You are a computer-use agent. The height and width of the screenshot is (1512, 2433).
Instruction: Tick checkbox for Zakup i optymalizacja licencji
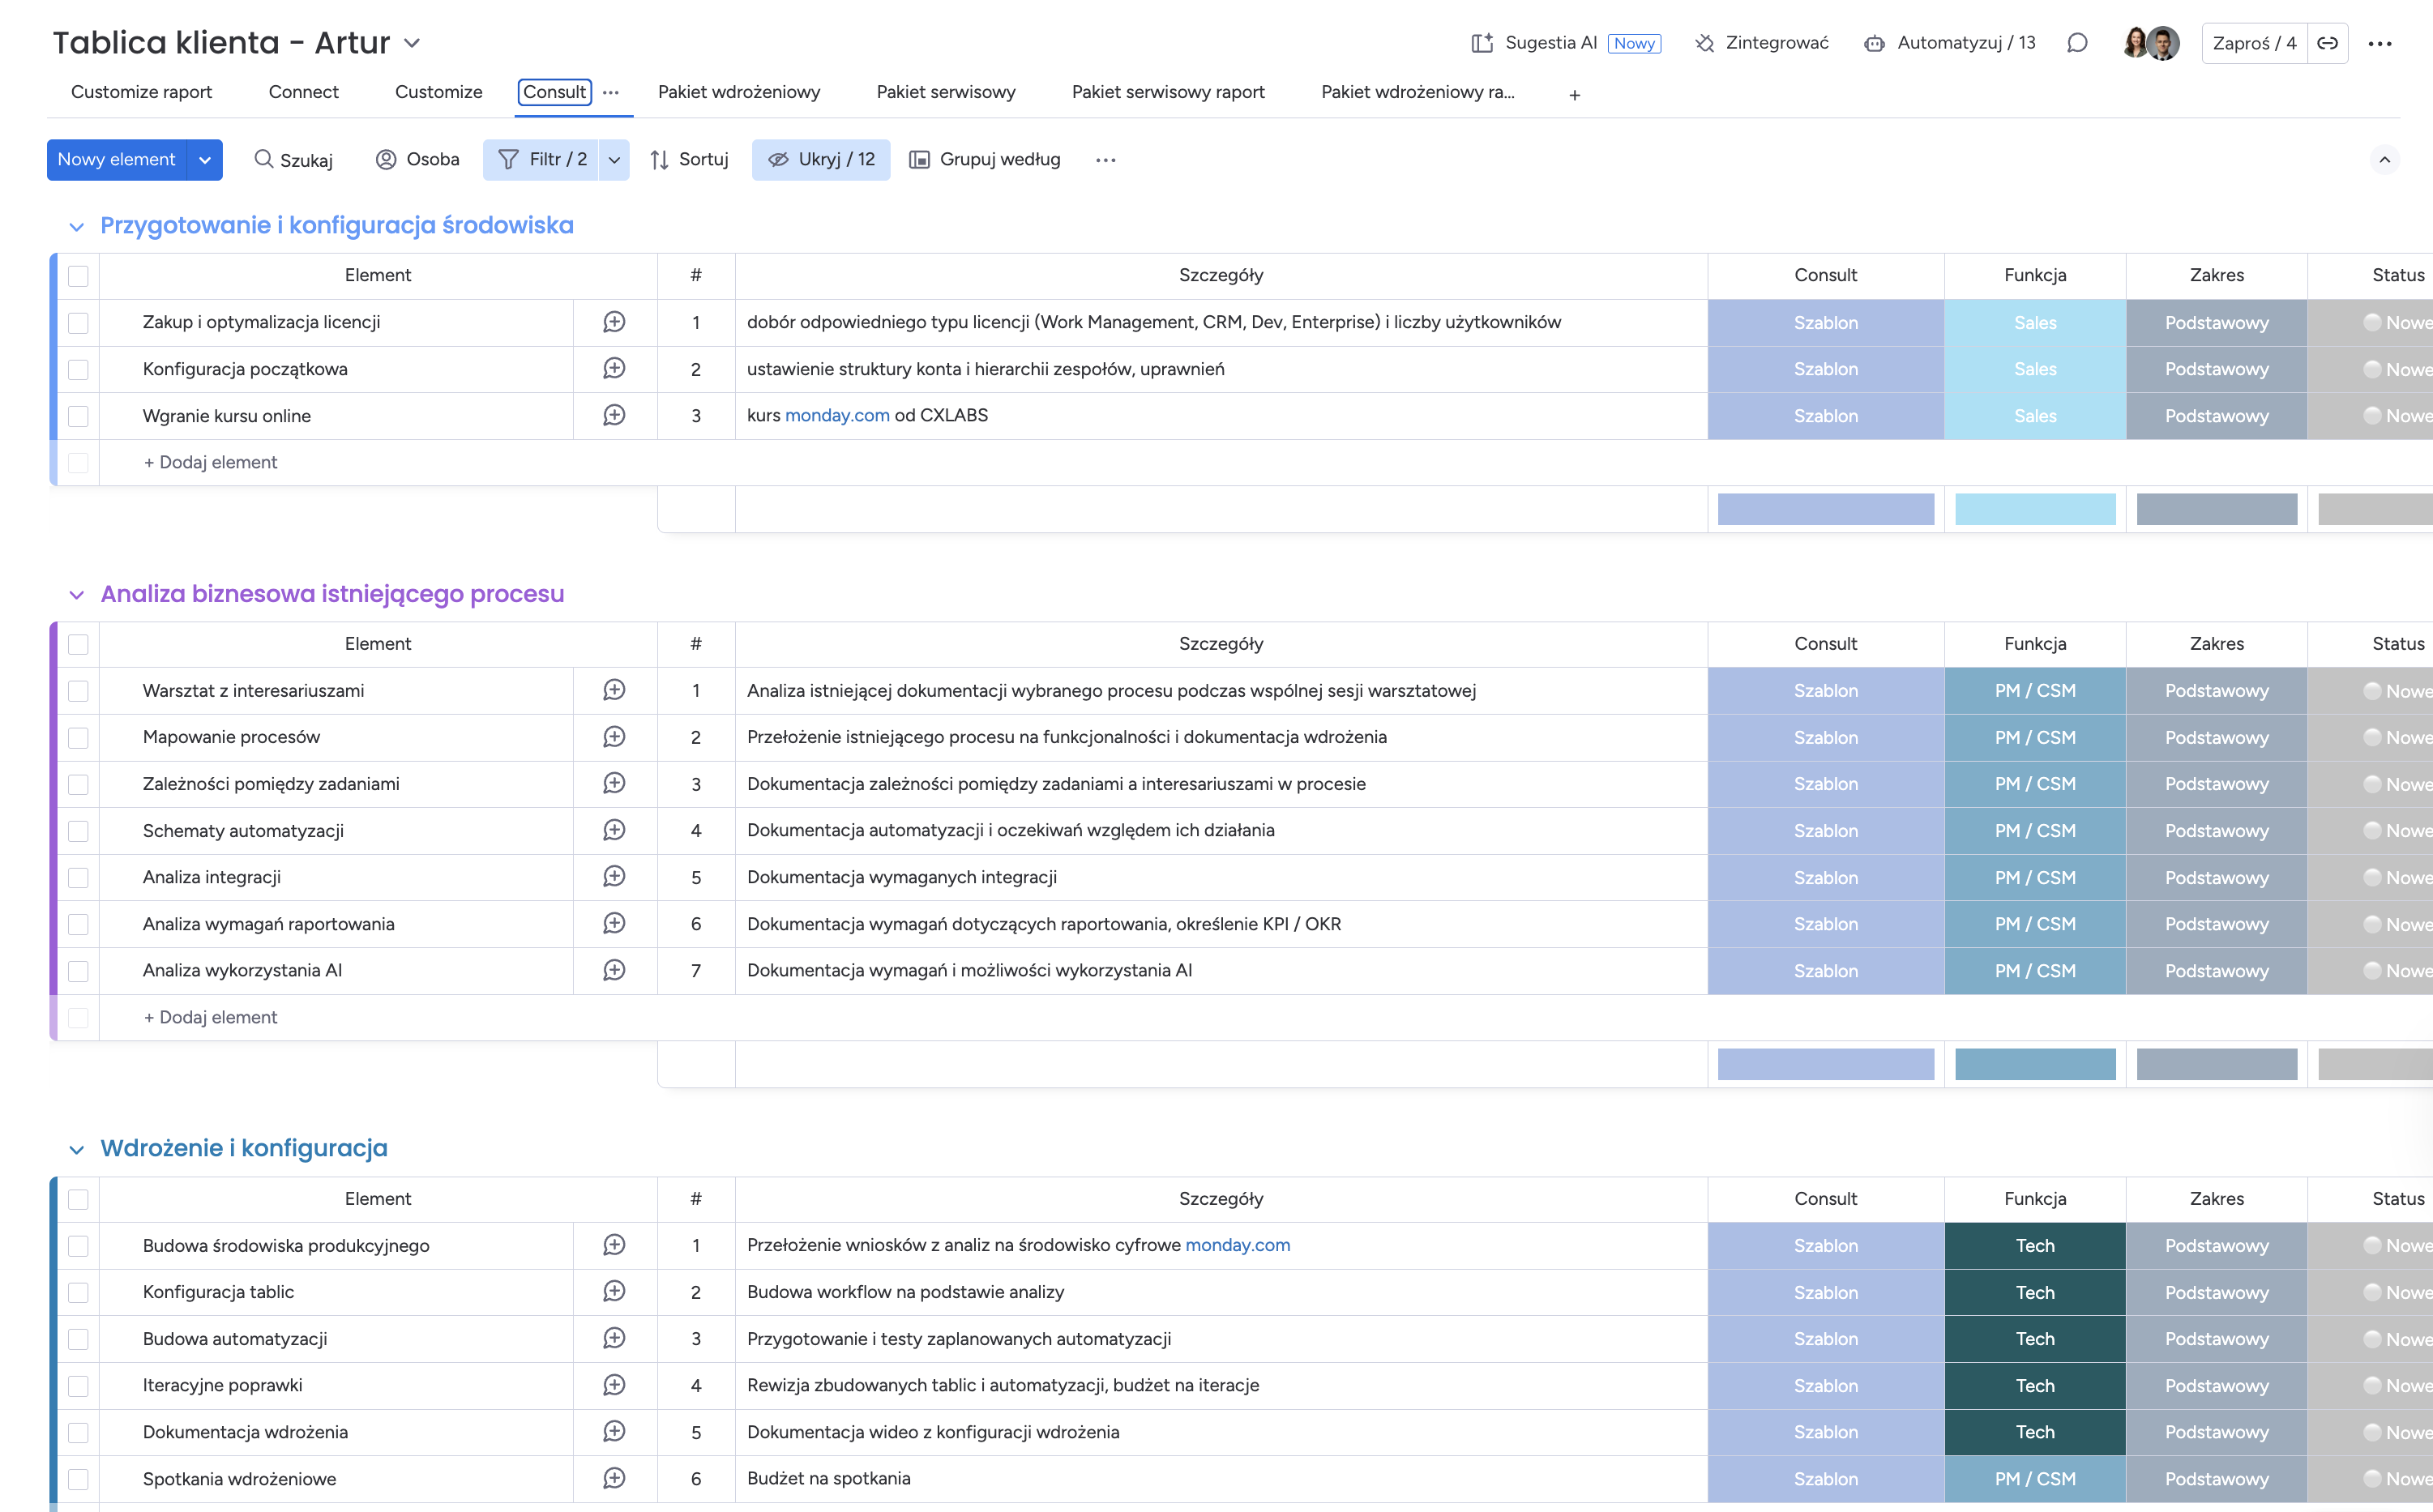click(78, 323)
